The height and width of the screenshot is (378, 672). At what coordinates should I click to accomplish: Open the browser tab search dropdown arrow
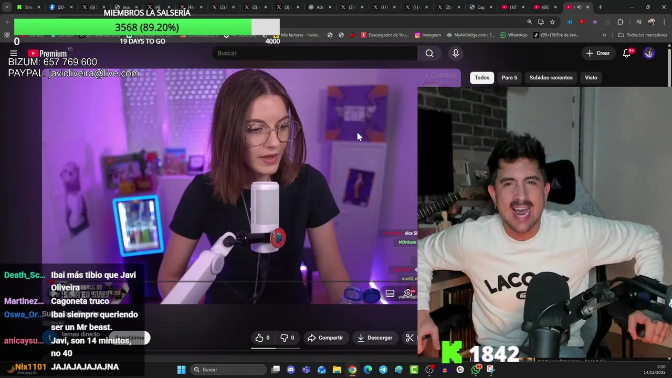click(x=7, y=7)
